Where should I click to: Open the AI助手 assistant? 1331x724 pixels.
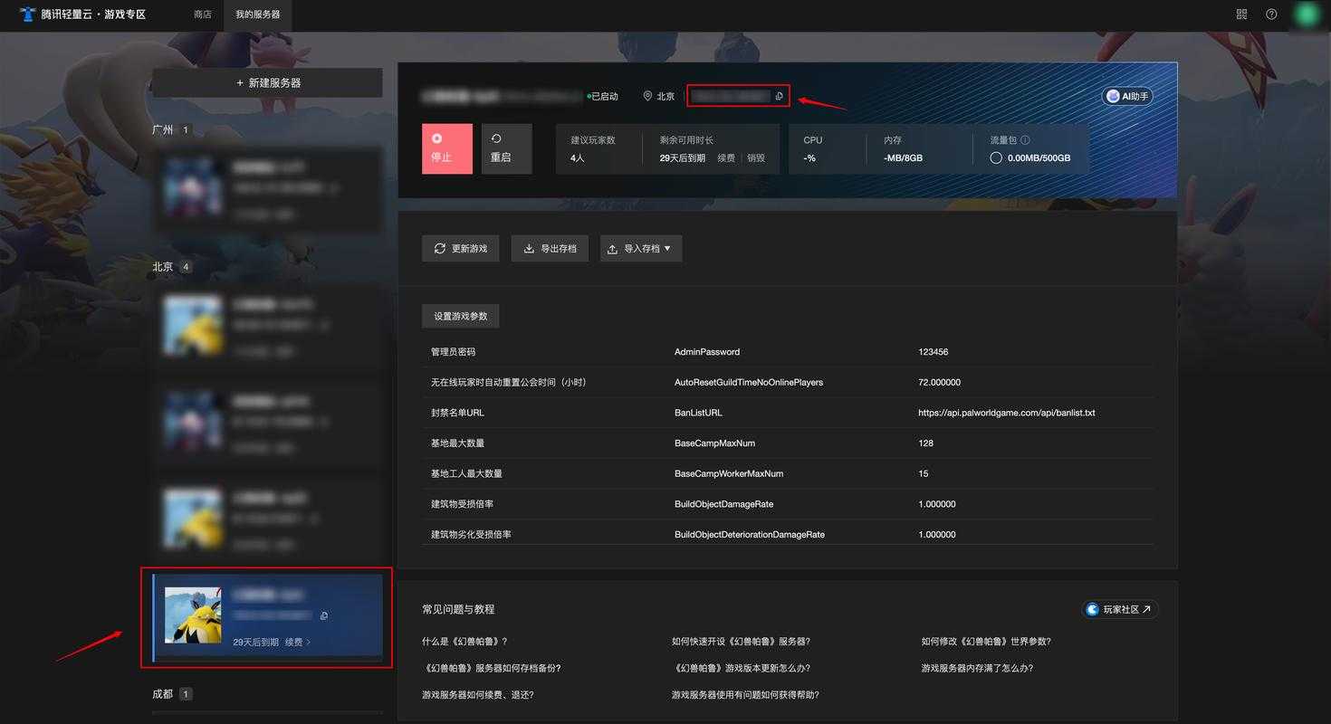1127,96
